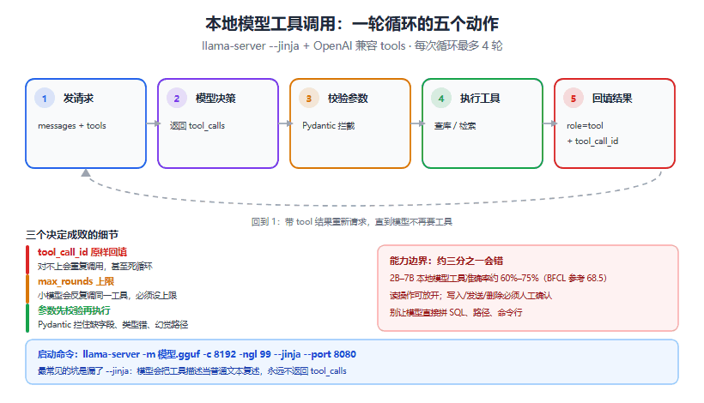Click the title "本地模型工具调用:一轮循环的五个动作"
Screen dimensions: 704x403
[352, 24]
